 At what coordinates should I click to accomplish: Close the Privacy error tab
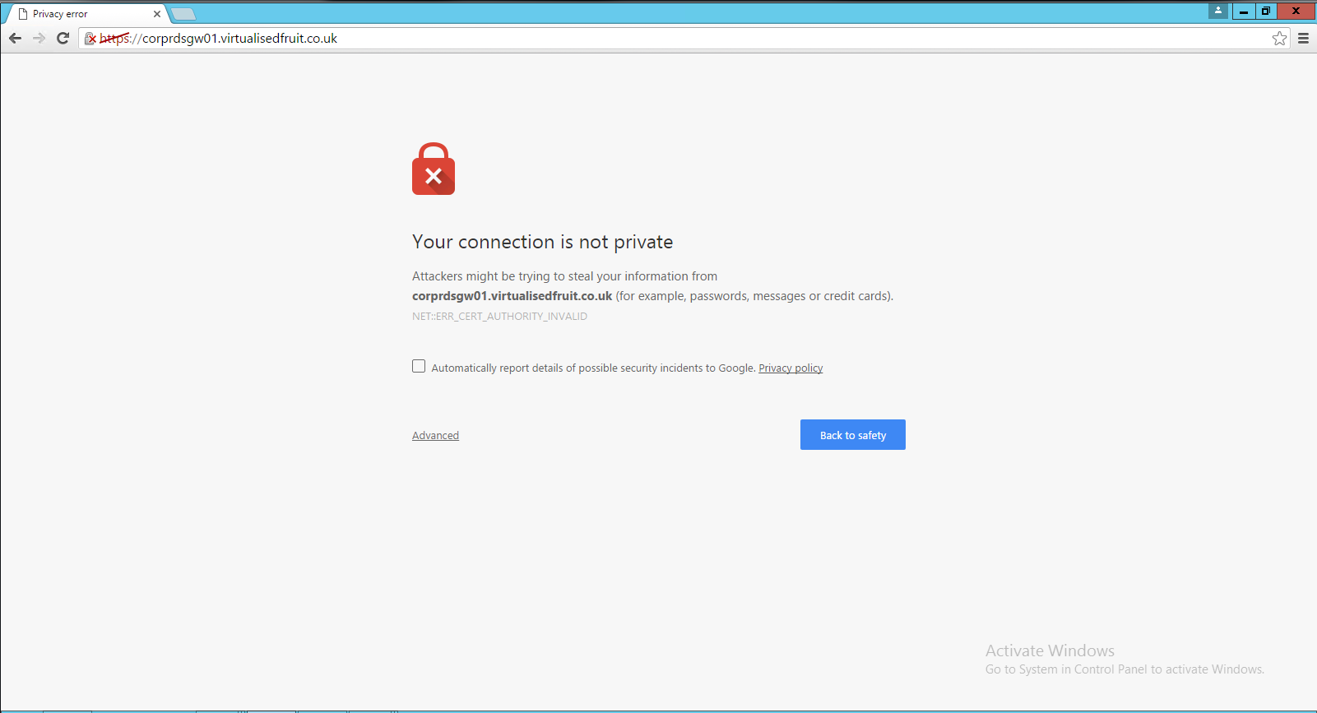(x=157, y=14)
